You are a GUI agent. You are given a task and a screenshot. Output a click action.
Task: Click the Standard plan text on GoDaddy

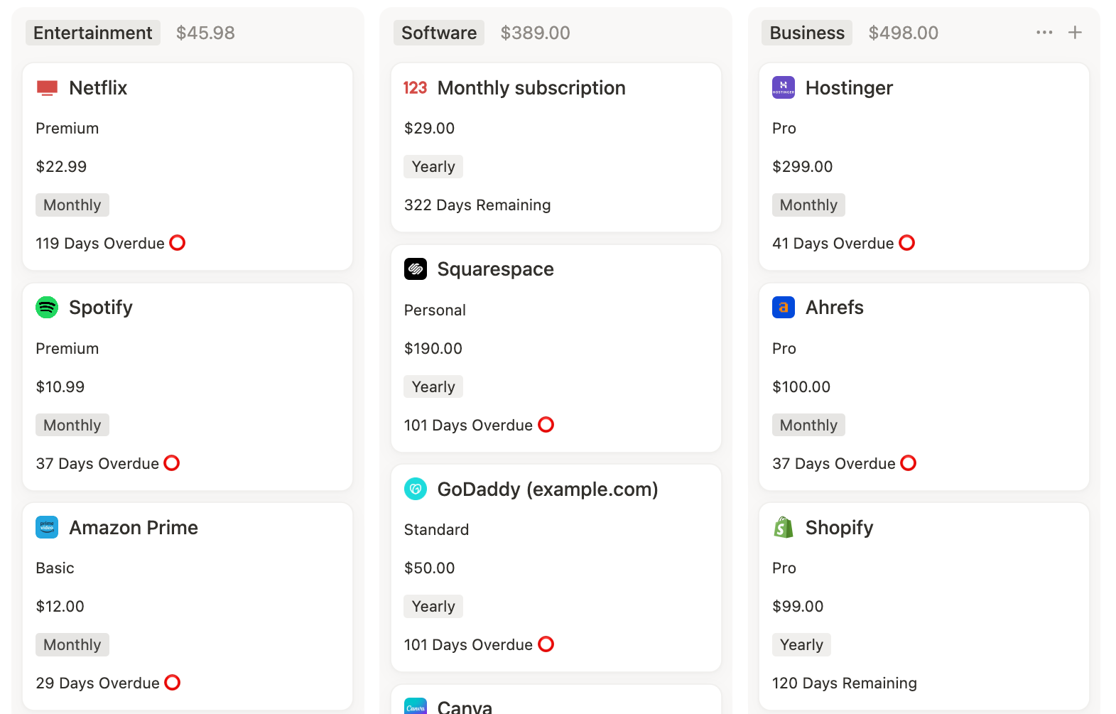436,530
